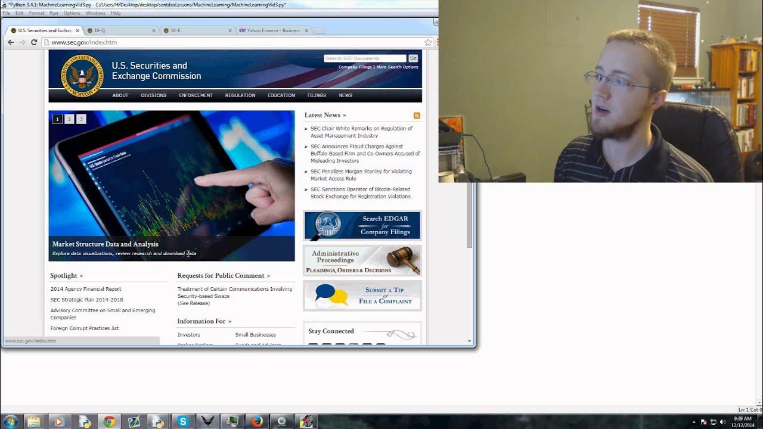Switch to the 10-K tab
Screen dimensions: 763x429
click(x=197, y=30)
